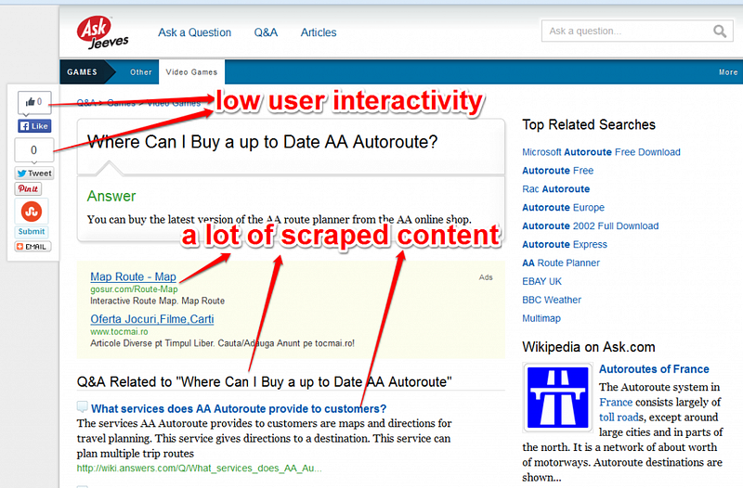The height and width of the screenshot is (488, 743).
Task: Click the StumbleUpon icon
Action: (x=32, y=212)
